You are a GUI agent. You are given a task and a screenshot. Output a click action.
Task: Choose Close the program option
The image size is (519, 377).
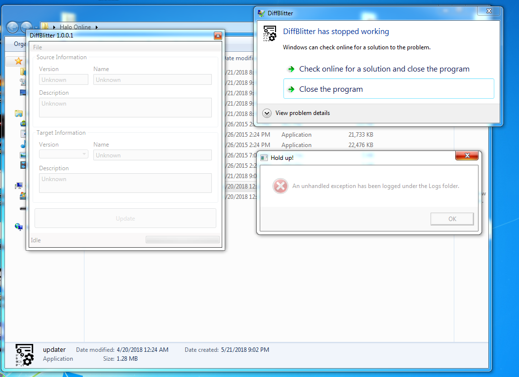pos(389,89)
